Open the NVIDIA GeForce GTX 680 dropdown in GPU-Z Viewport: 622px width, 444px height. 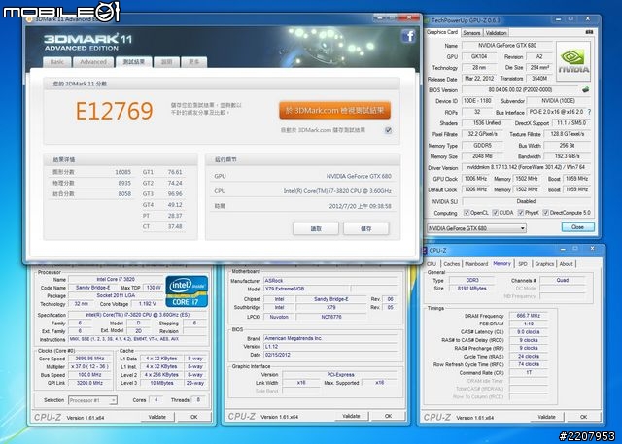tap(477, 228)
